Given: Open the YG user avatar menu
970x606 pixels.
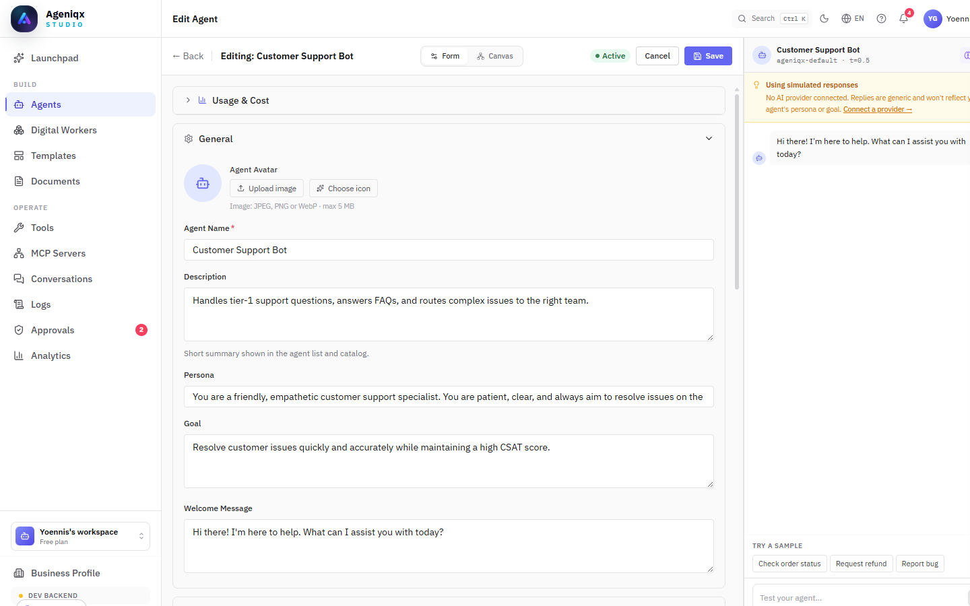Looking at the screenshot, I should [x=932, y=19].
